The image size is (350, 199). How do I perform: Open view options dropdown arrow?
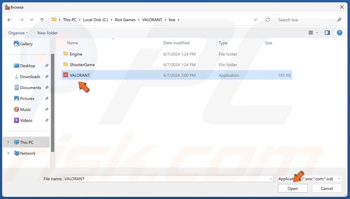317,33
